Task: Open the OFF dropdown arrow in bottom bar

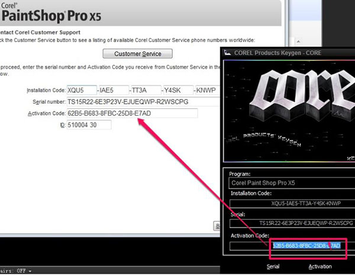Action: pos(30,271)
